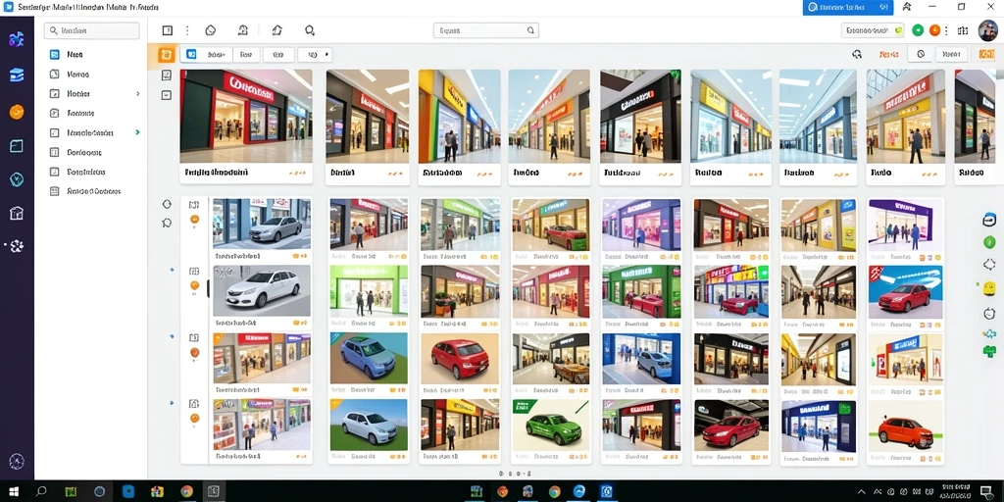Toggle the orange dot beside first car row

195,219
